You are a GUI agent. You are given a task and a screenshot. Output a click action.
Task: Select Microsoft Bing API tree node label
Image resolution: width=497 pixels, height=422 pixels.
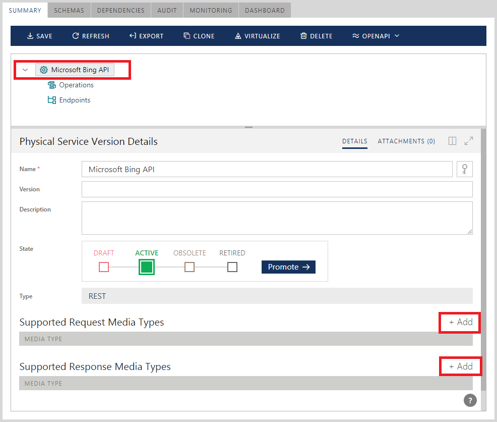coord(80,70)
